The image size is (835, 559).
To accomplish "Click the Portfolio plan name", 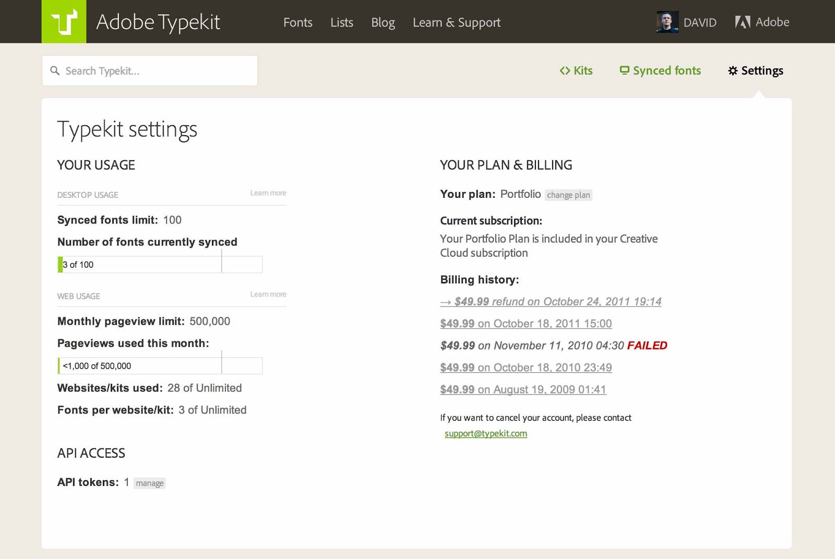I will point(520,194).
